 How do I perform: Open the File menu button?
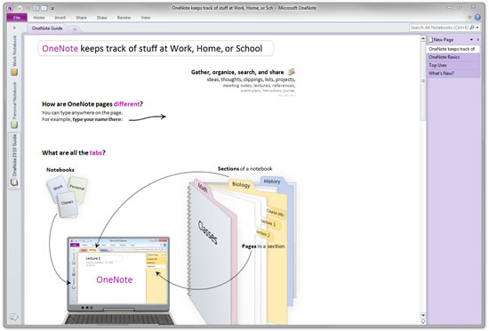pos(17,18)
